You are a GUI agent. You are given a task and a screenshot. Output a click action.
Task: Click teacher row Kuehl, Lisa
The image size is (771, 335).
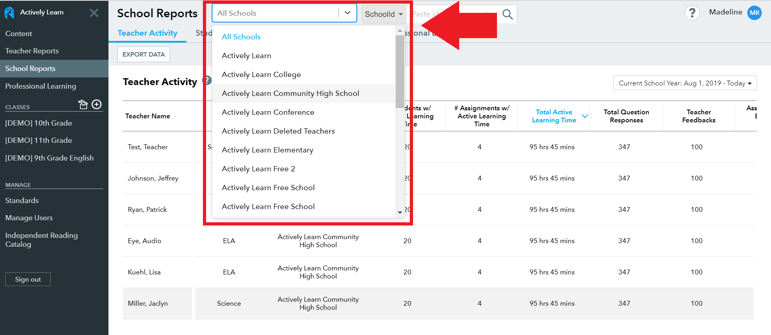point(144,272)
